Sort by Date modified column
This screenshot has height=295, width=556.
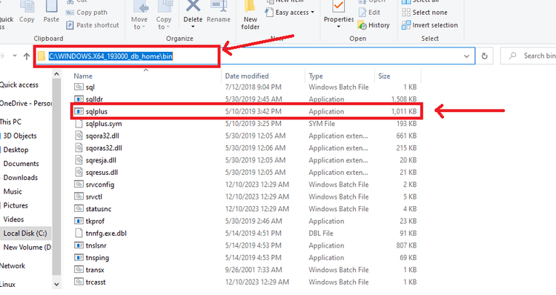[x=247, y=76]
